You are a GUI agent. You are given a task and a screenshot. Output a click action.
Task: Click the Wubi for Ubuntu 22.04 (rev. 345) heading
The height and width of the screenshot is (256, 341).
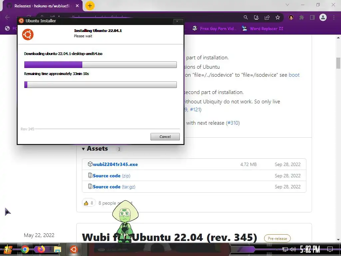(x=170, y=237)
